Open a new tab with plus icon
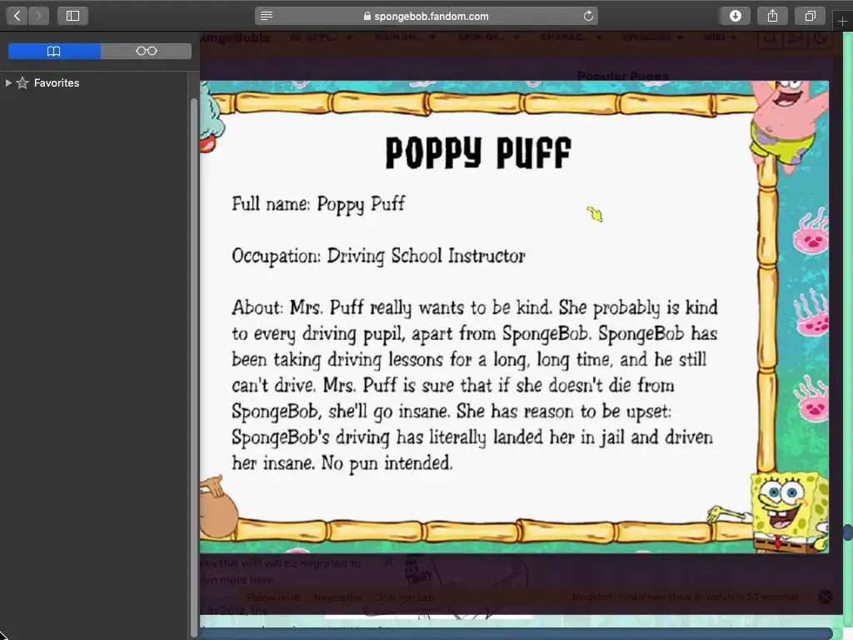 (x=843, y=21)
